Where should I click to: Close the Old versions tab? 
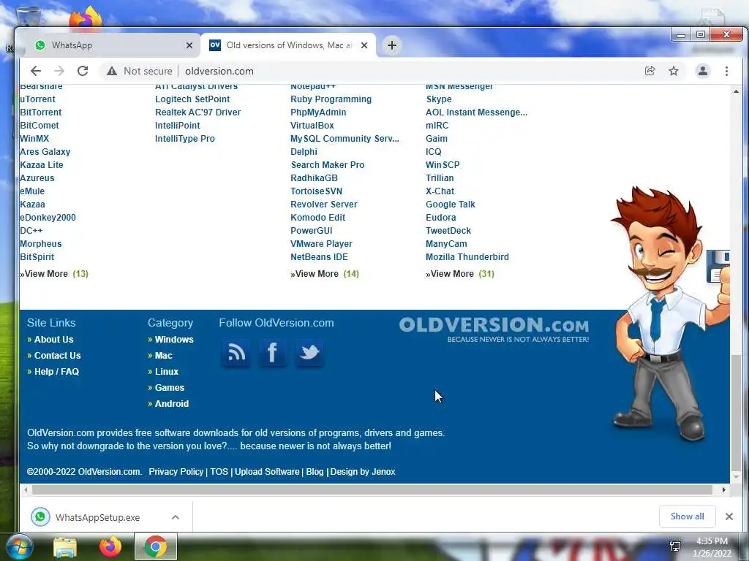(364, 45)
